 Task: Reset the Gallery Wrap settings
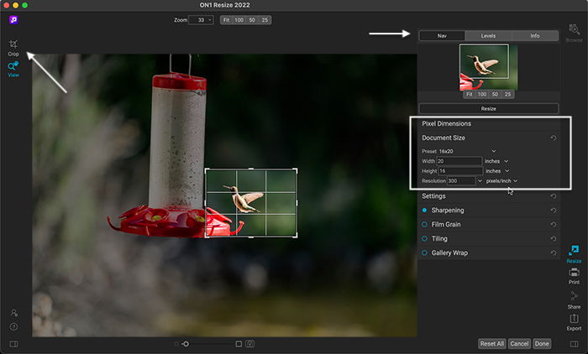554,253
